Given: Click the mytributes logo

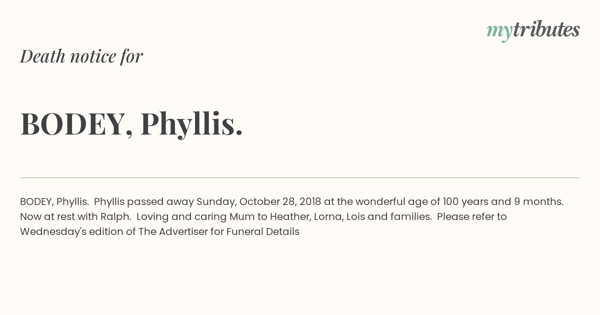Looking at the screenshot, I should point(533,31).
